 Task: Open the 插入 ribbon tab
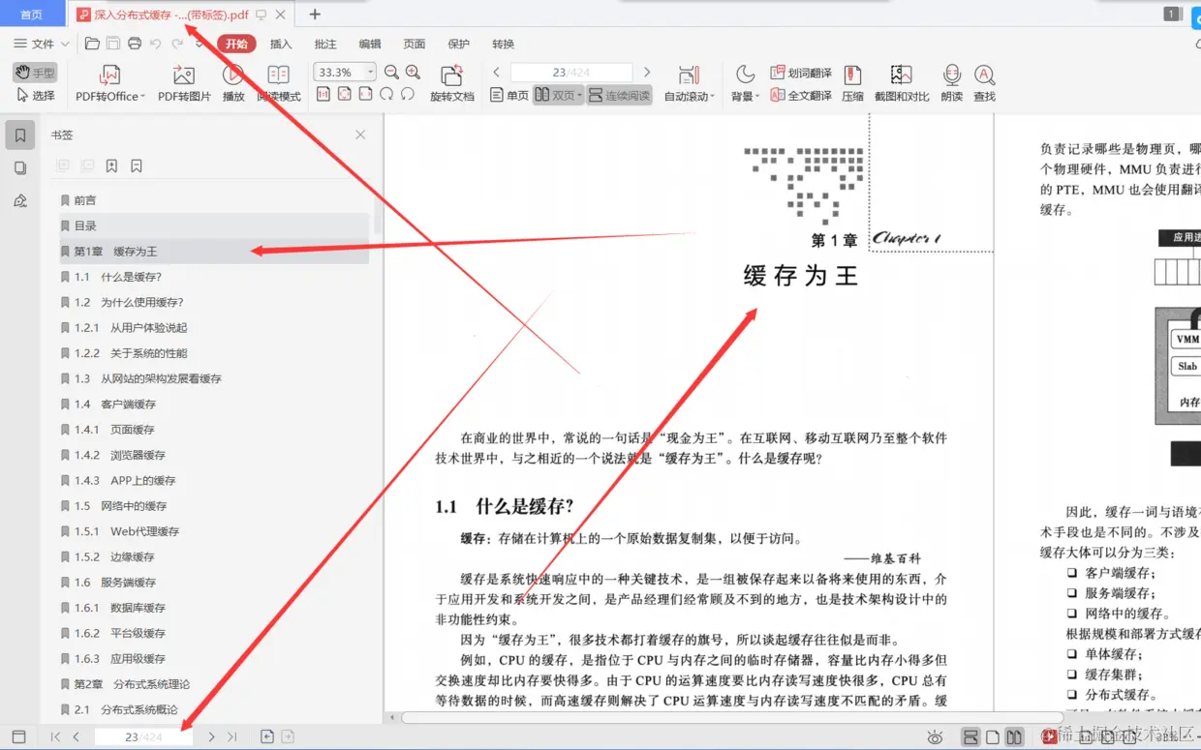click(x=281, y=44)
